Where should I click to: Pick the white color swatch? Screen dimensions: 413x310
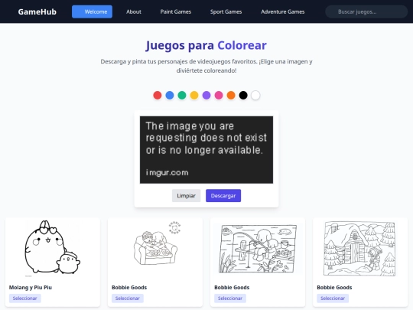[255, 95]
